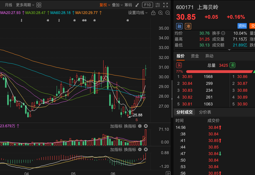
Task: Open MACD indicator settings gear
Action: [140, 149]
